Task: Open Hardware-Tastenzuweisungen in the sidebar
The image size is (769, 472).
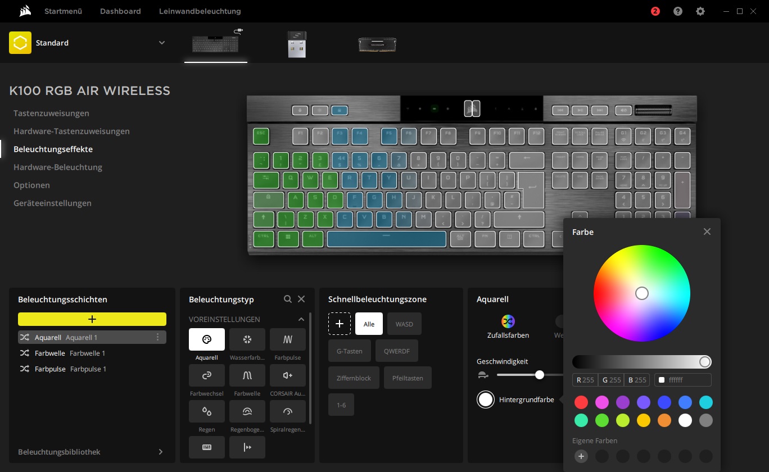Action: pos(71,131)
